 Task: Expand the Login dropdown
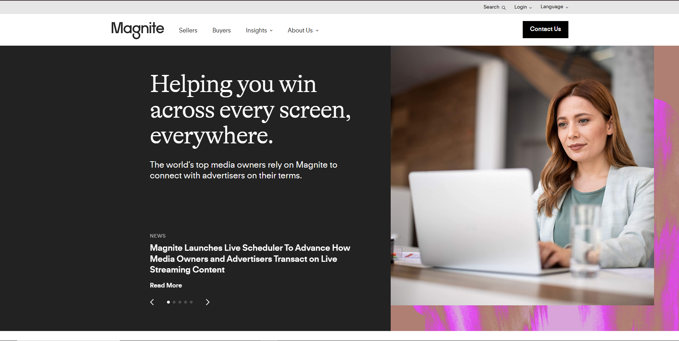(x=523, y=7)
